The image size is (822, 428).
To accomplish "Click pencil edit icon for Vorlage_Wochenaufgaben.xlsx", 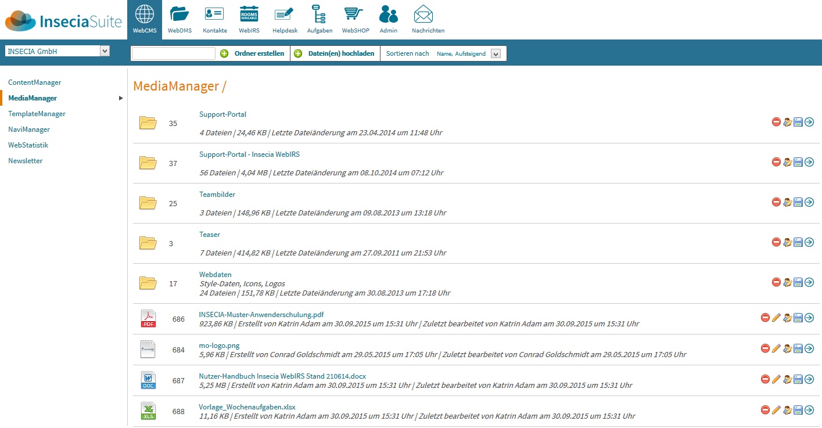I will point(776,410).
